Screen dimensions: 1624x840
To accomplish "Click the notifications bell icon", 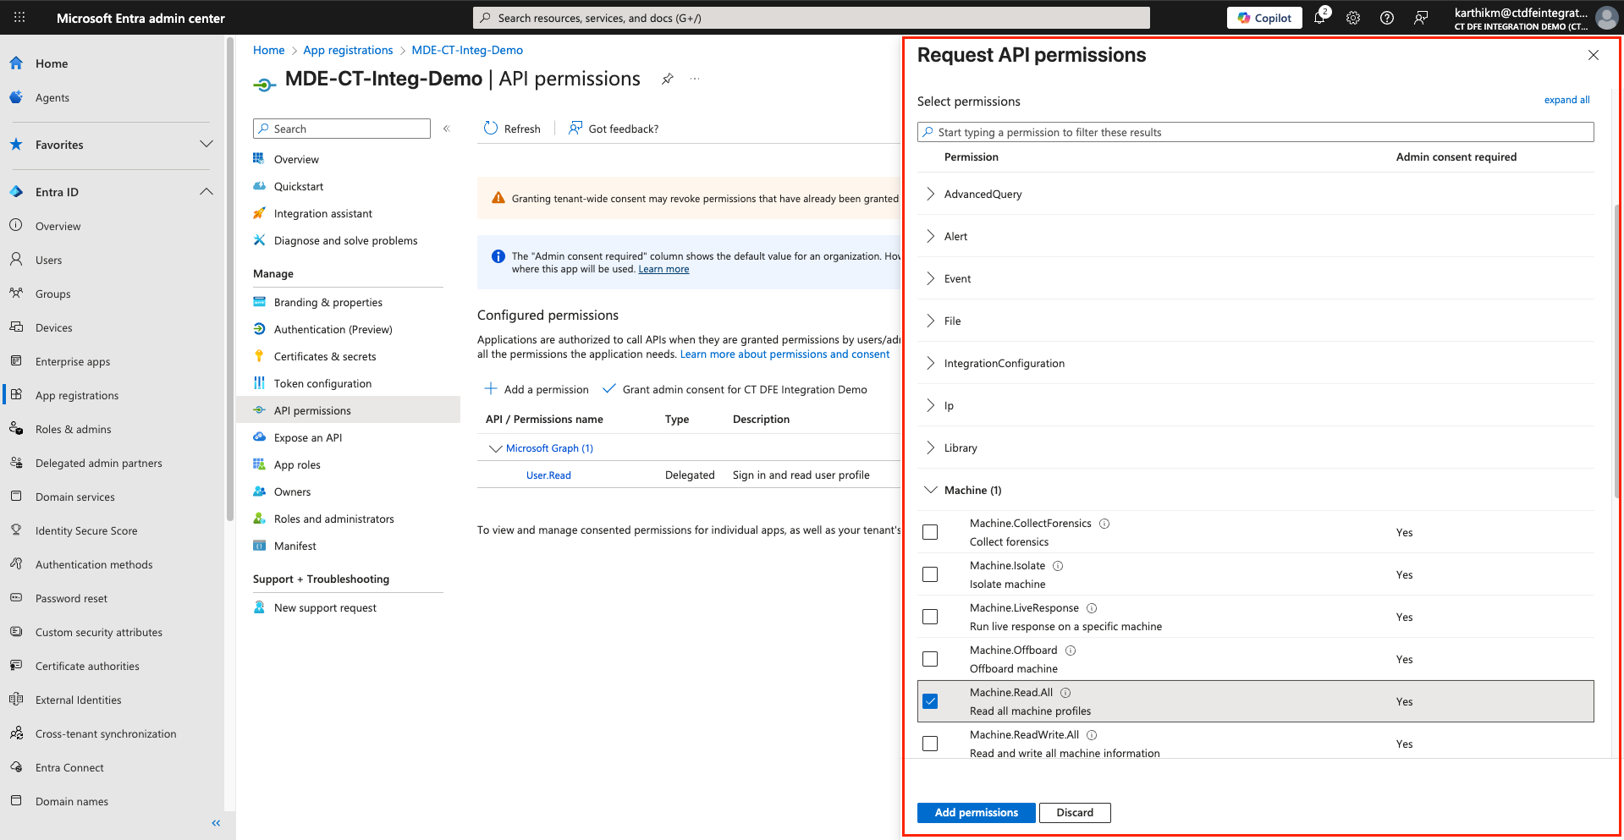I will (1318, 17).
